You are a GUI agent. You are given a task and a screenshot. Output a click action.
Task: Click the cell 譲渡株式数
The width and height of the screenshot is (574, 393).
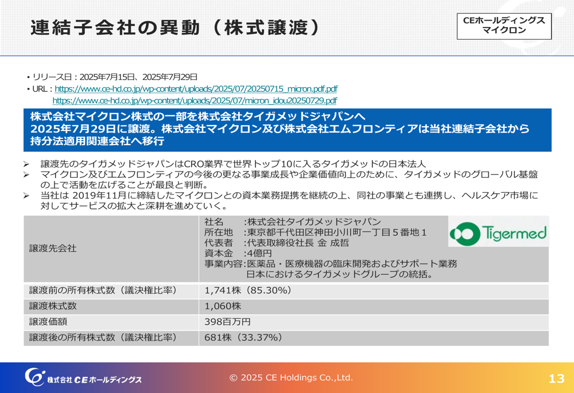[x=111, y=306]
